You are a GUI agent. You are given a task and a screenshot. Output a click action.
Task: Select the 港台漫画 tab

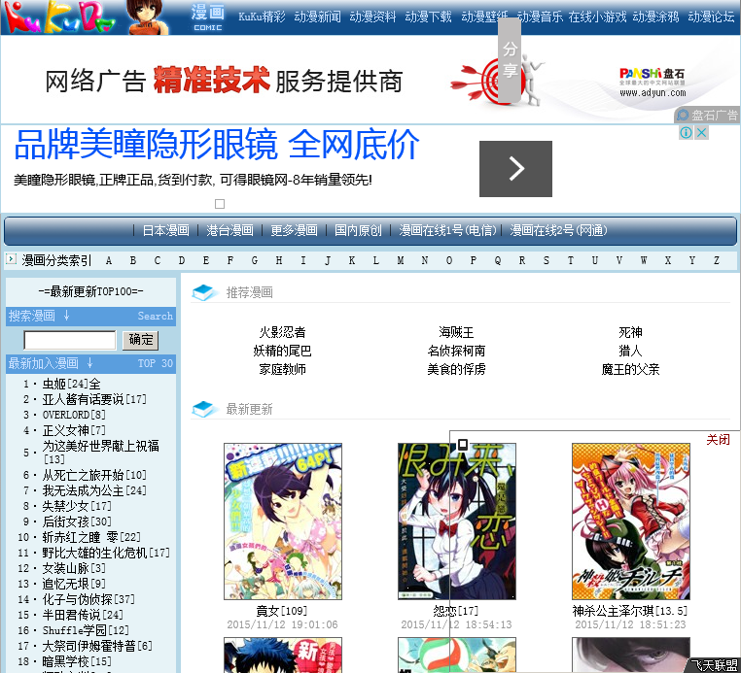[229, 230]
